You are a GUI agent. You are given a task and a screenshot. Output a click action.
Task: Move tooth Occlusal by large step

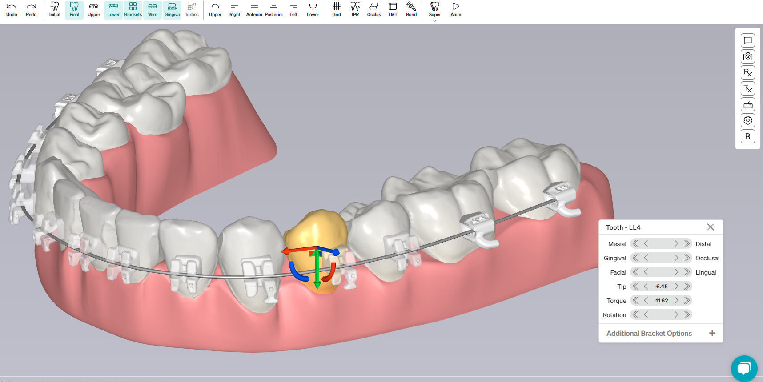[x=687, y=258]
